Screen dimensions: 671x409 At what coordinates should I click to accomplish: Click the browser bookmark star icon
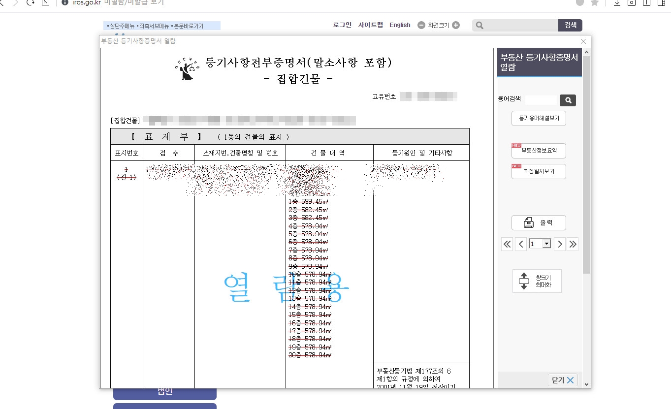pyautogui.click(x=595, y=2)
